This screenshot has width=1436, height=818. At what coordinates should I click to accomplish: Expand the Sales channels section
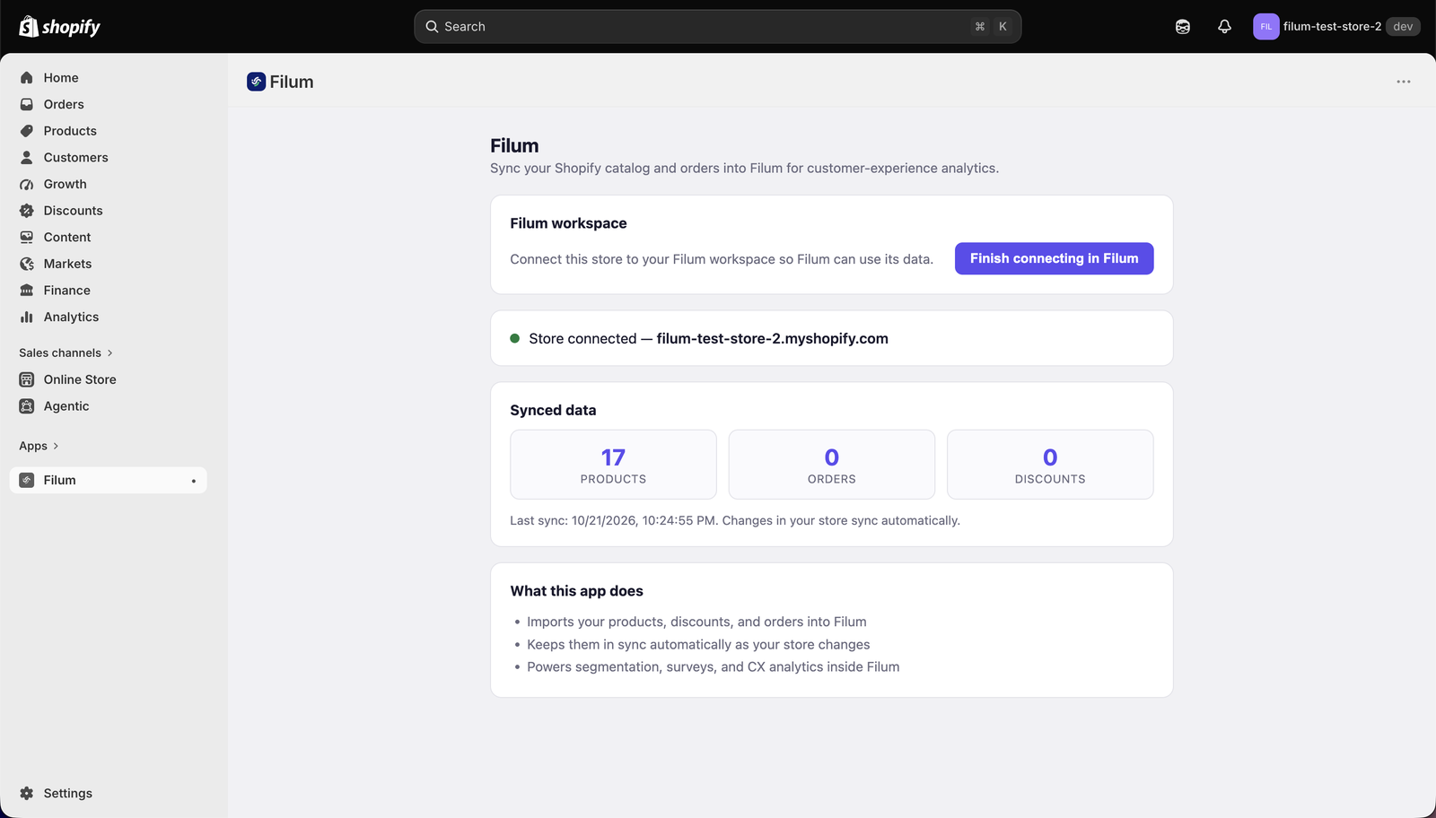tap(66, 352)
